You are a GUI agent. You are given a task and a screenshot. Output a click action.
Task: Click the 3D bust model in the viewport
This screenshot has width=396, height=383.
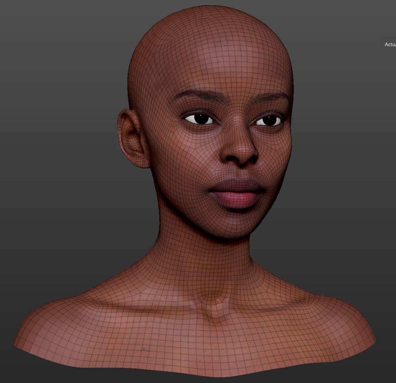pyautogui.click(x=195, y=191)
